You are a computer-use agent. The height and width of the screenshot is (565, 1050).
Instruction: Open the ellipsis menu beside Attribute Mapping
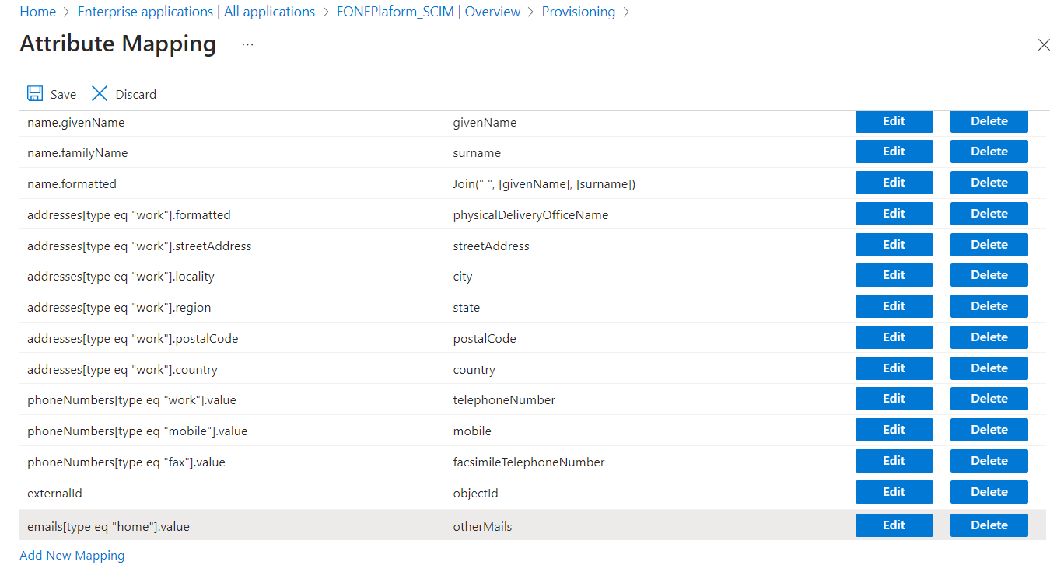pos(247,45)
